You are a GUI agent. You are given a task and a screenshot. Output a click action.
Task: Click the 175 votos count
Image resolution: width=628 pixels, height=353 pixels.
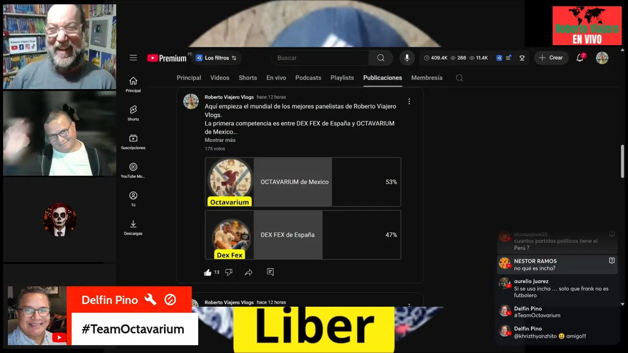tap(215, 149)
